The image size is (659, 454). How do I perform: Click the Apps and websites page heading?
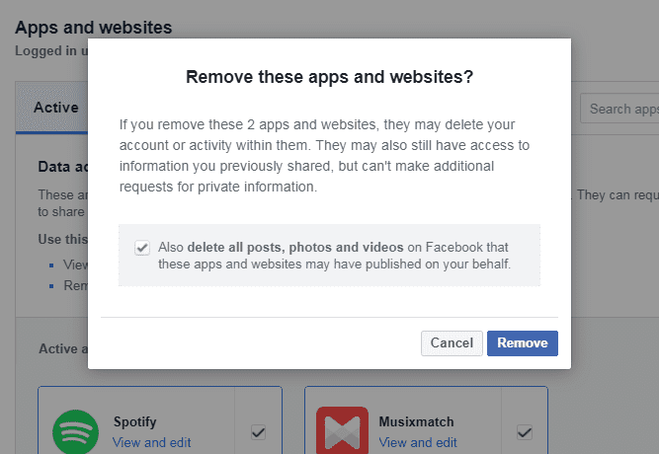(x=93, y=28)
